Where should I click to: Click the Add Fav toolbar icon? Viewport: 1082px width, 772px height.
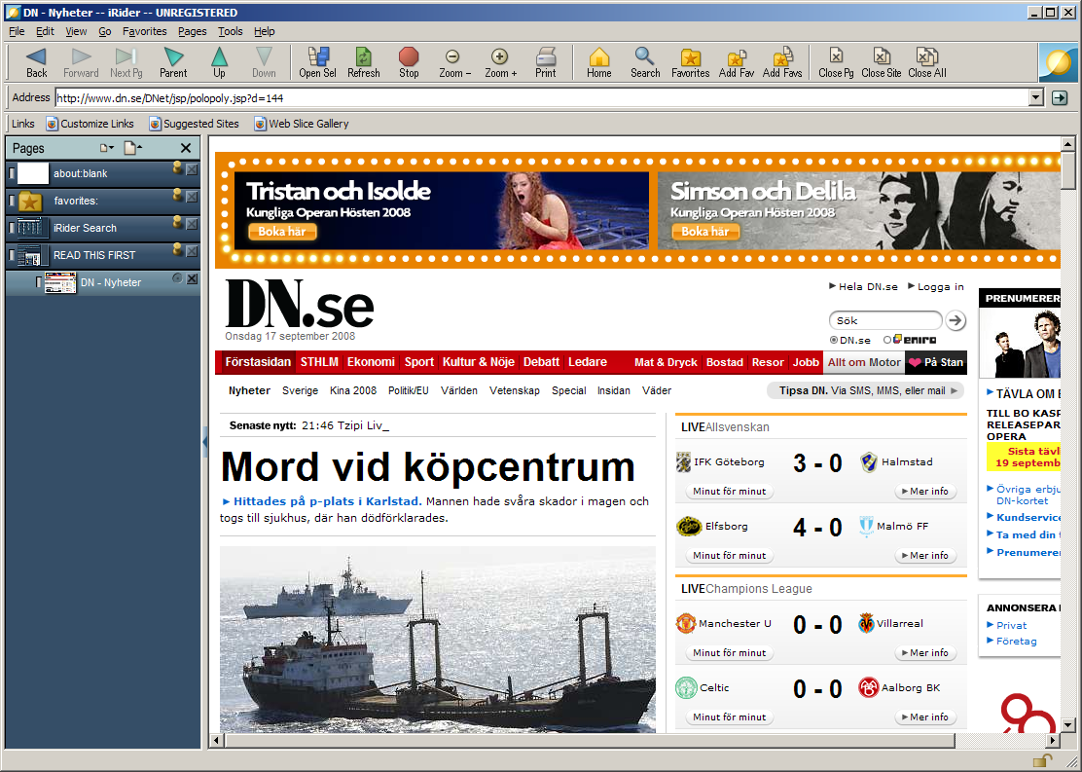(737, 57)
